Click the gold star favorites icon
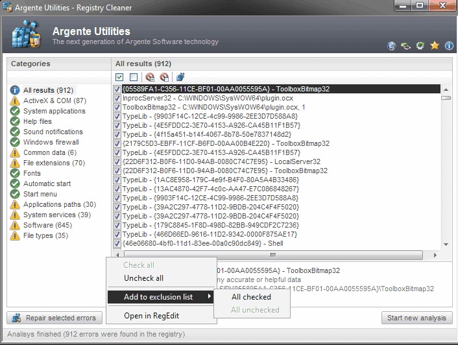The width and height of the screenshot is (458, 345). click(435, 46)
